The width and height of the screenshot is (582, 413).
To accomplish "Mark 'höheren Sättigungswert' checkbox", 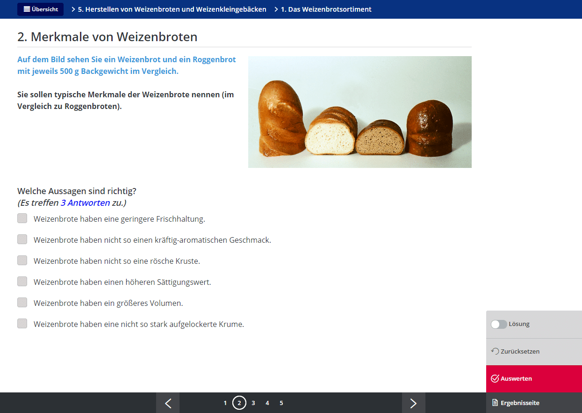I will click(22, 282).
